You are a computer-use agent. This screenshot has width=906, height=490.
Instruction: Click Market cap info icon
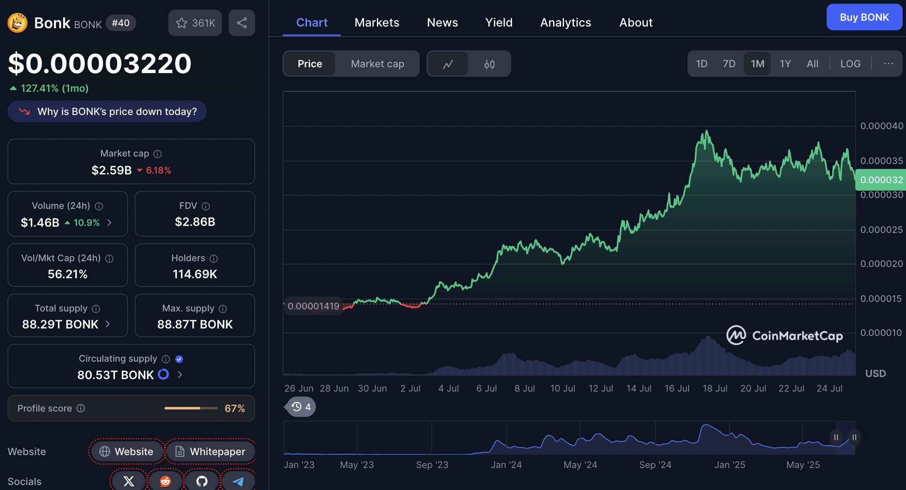pos(158,154)
